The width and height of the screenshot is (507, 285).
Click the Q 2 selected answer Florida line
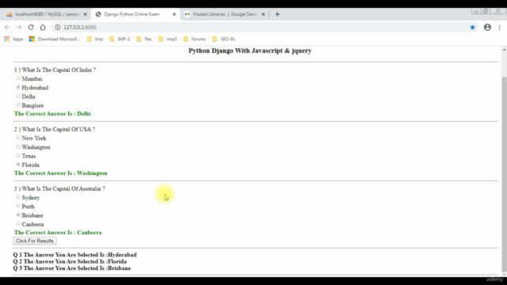click(70, 261)
